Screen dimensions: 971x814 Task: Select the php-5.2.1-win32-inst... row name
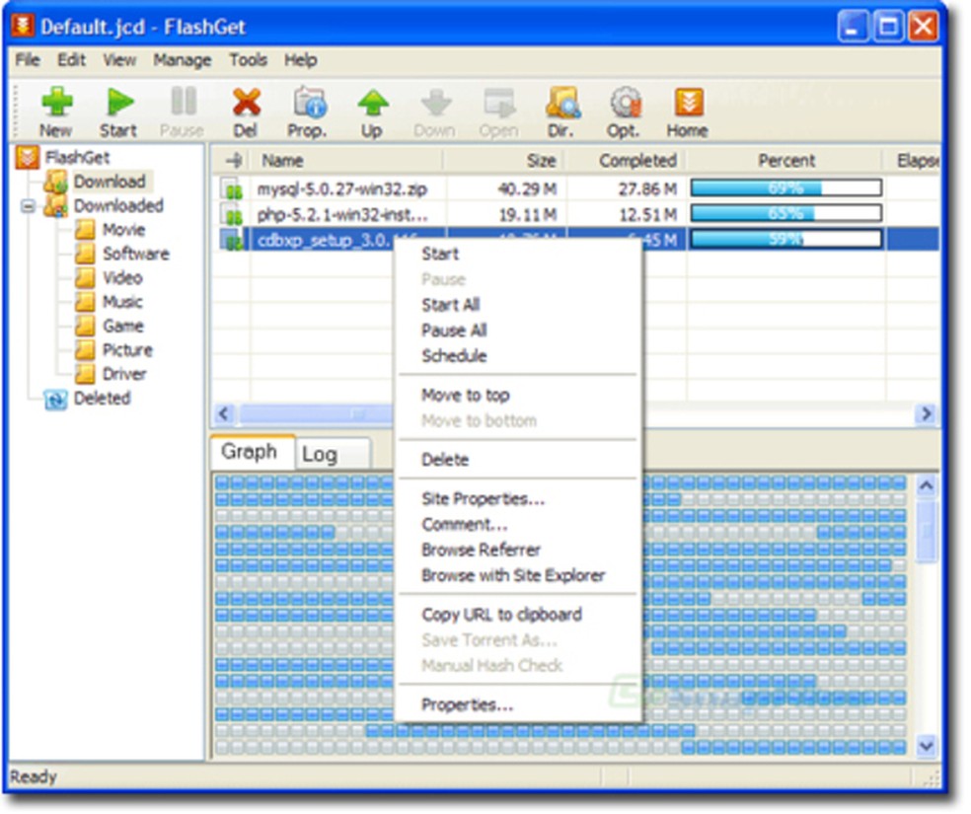tap(341, 215)
